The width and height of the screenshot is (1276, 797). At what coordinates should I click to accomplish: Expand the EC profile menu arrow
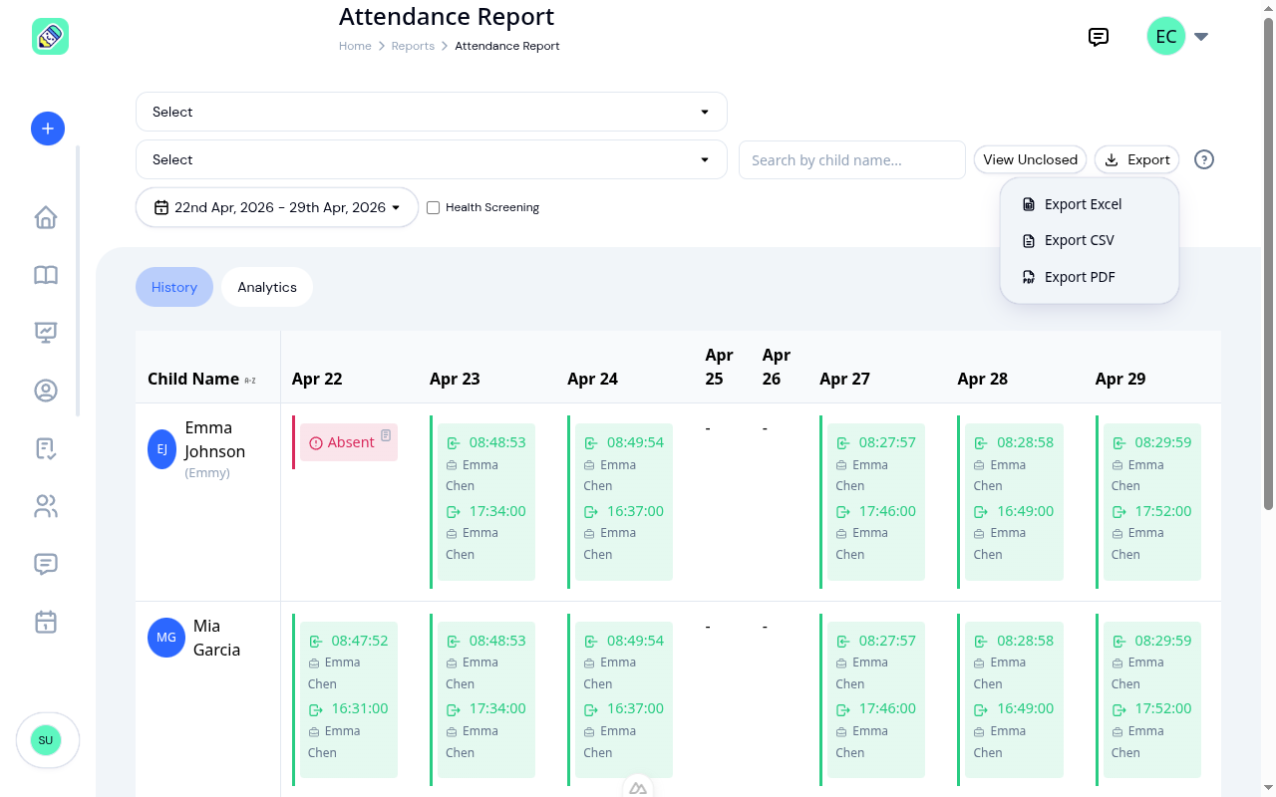pyautogui.click(x=1201, y=37)
